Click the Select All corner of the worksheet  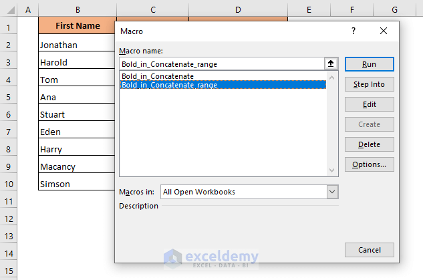[9, 9]
